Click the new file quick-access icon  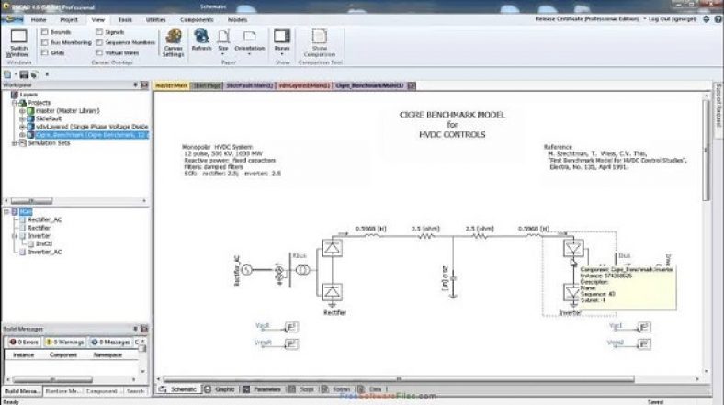[7, 74]
